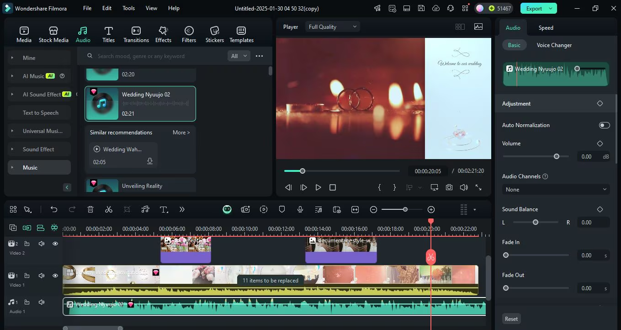Open the File menu
Screen dimensions: 621x330
click(x=87, y=8)
